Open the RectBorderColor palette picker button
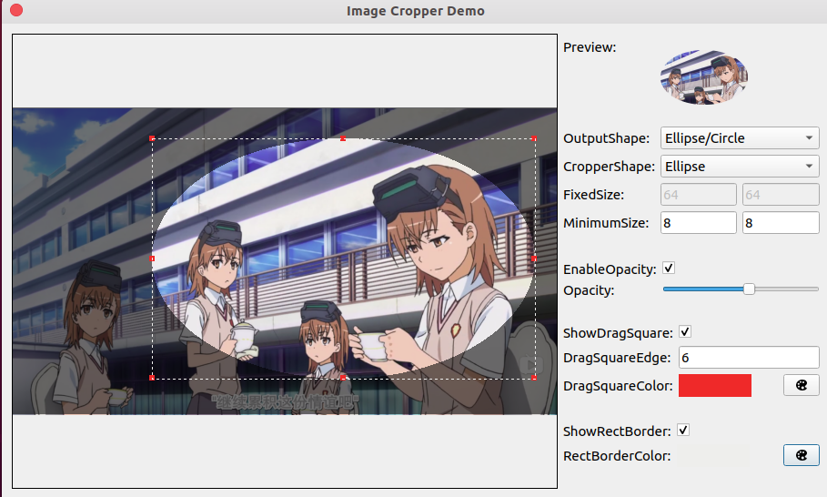Image resolution: width=827 pixels, height=497 pixels. (802, 455)
